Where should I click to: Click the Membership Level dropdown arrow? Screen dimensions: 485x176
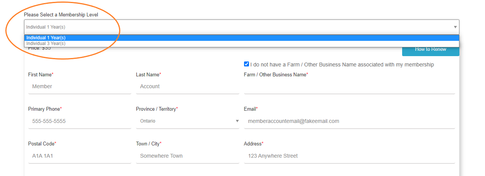click(455, 27)
